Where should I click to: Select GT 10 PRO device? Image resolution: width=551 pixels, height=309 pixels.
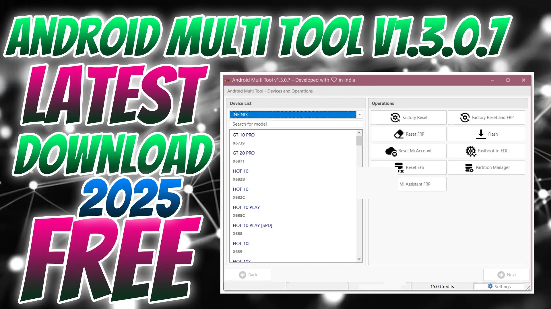click(x=244, y=135)
